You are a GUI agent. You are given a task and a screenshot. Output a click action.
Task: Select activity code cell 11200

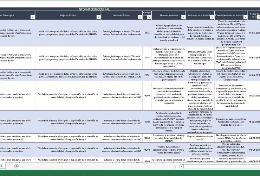click(147, 96)
